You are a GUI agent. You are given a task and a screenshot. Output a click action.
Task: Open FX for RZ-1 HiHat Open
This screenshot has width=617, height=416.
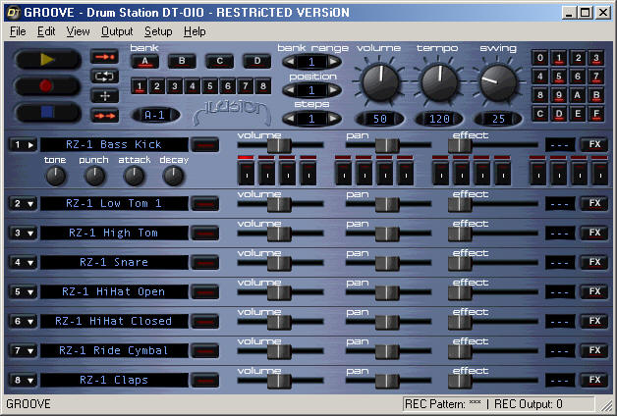click(x=594, y=291)
